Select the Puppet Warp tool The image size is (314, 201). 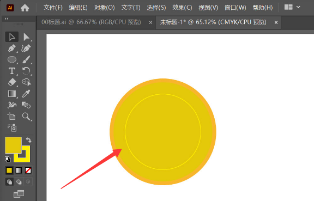tap(12, 105)
